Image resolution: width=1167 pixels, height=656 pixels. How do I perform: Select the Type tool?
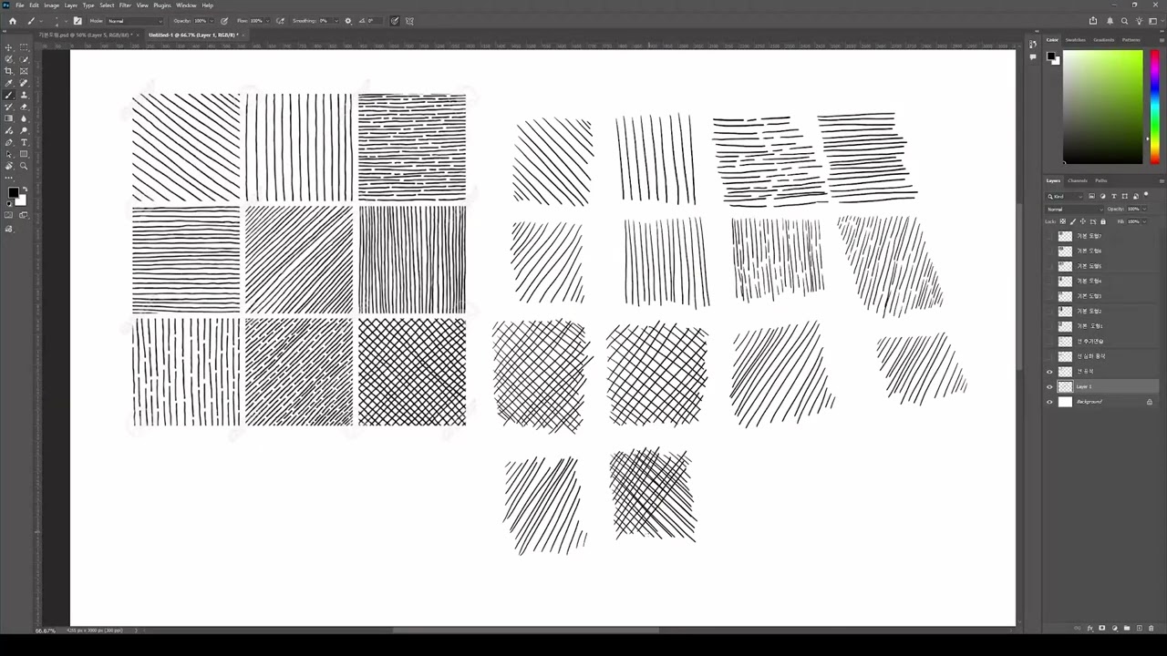(24, 142)
